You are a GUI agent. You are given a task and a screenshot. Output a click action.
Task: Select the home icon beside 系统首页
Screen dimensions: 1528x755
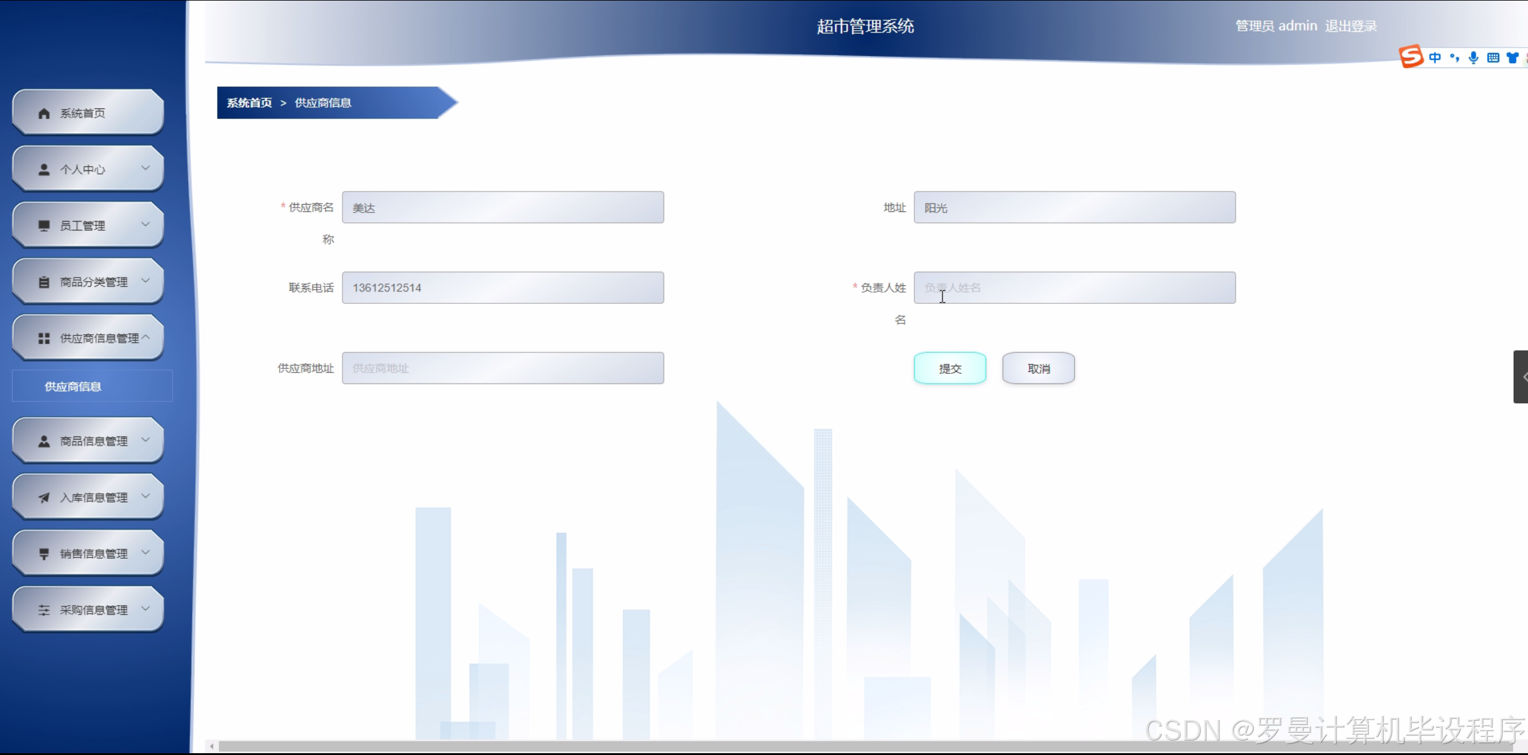[43, 112]
